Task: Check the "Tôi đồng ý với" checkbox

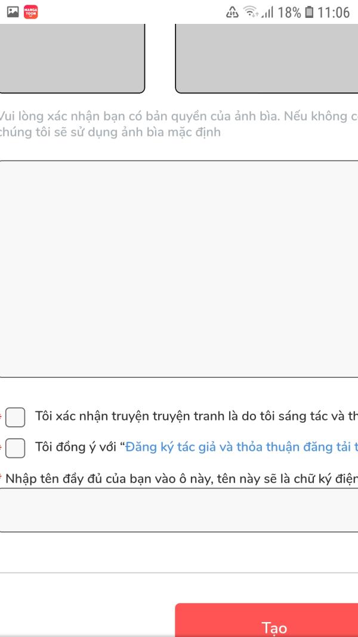Action: (x=16, y=448)
